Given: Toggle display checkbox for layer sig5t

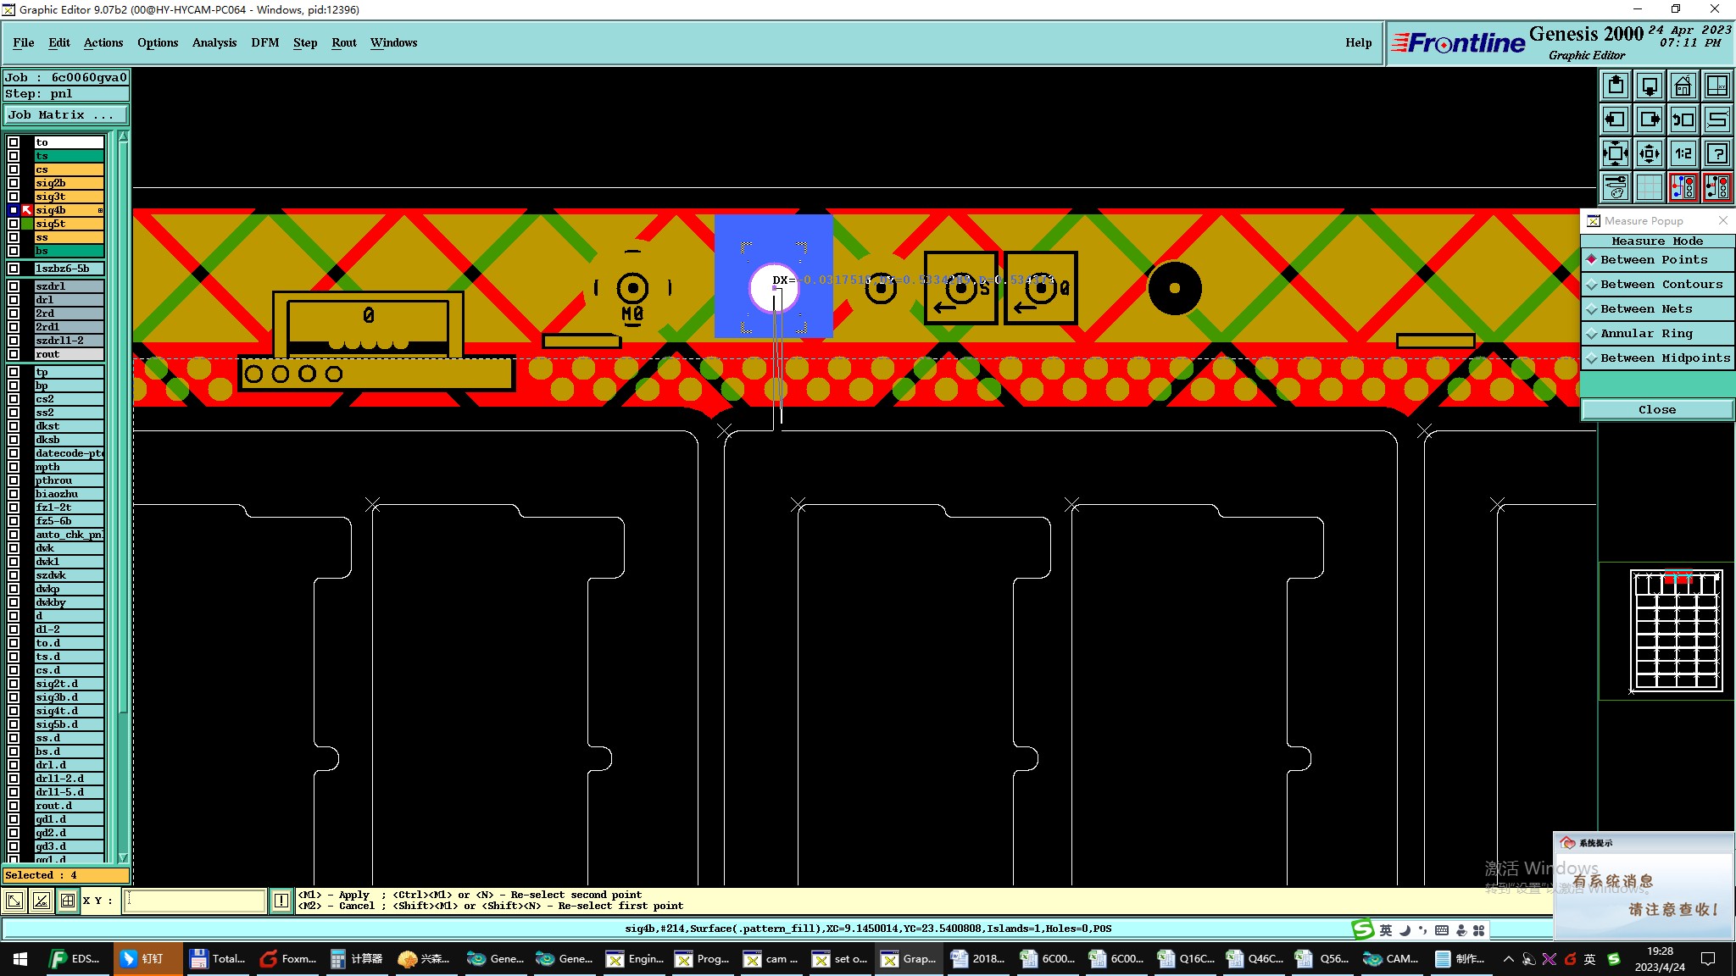Looking at the screenshot, I should [14, 224].
